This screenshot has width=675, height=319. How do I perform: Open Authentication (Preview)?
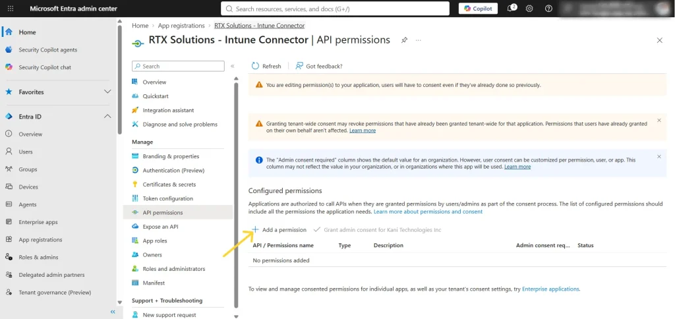(173, 171)
